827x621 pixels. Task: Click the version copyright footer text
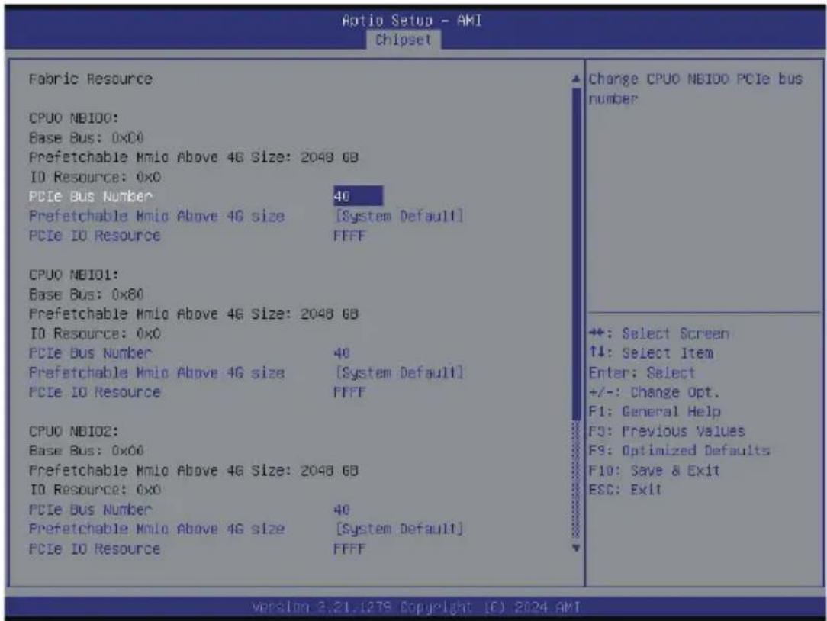(x=417, y=607)
